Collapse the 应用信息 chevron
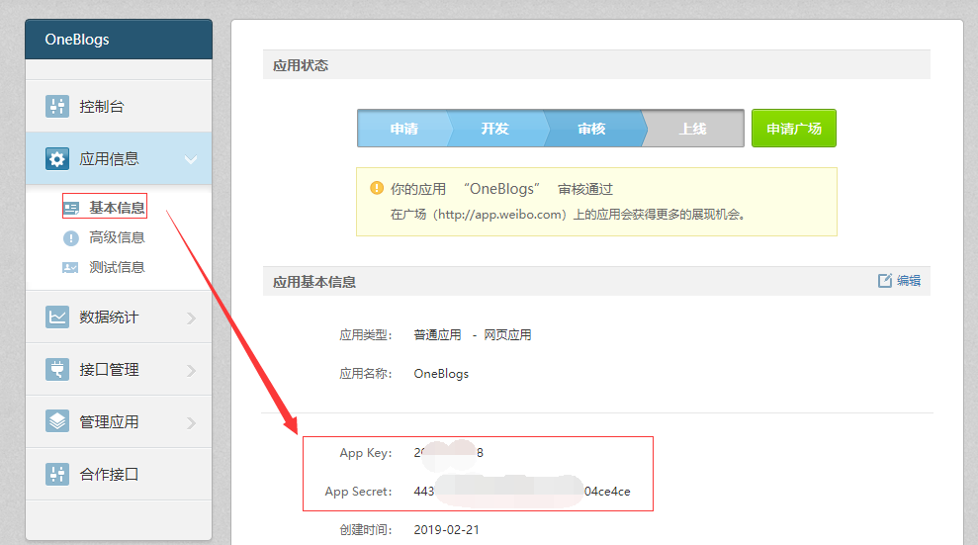978x545 pixels. point(191,160)
